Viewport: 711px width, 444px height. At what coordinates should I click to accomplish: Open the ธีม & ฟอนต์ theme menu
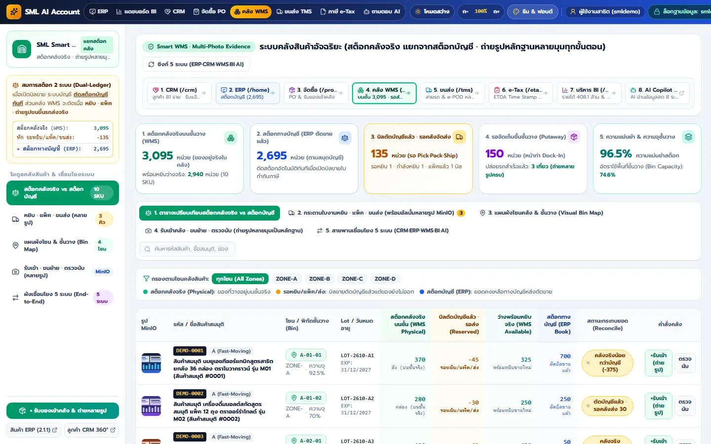533,11
